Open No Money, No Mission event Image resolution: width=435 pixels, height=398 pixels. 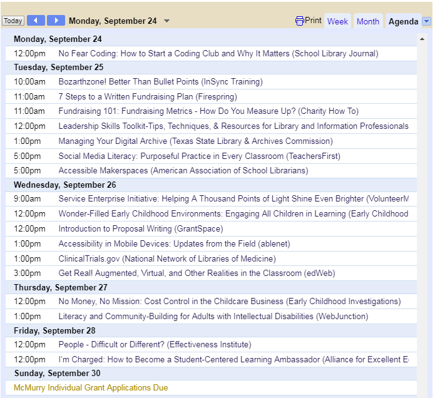click(x=230, y=302)
